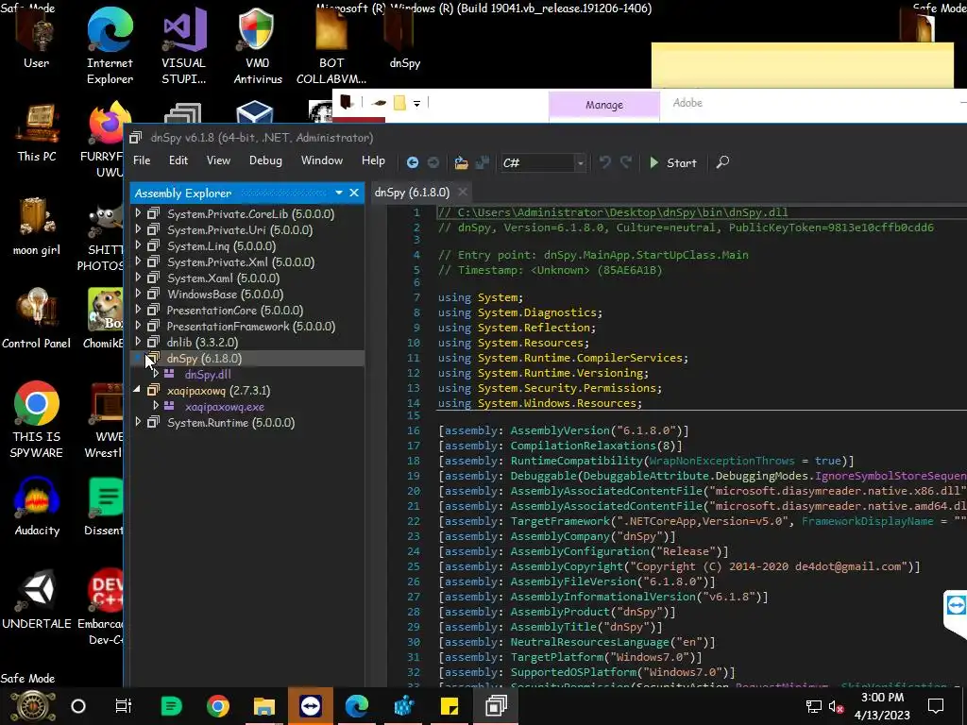This screenshot has height=725, width=967.
Task: Select System.Runtime (5.0.0.0) assembly
Action: pyautogui.click(x=230, y=423)
